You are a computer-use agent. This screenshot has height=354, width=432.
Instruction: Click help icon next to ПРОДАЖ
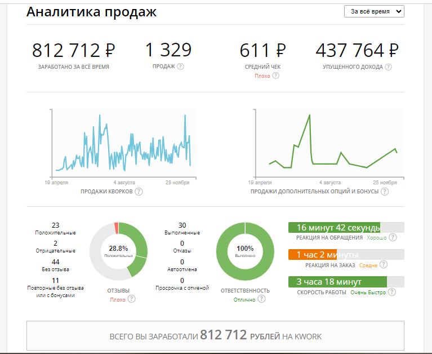180,67
